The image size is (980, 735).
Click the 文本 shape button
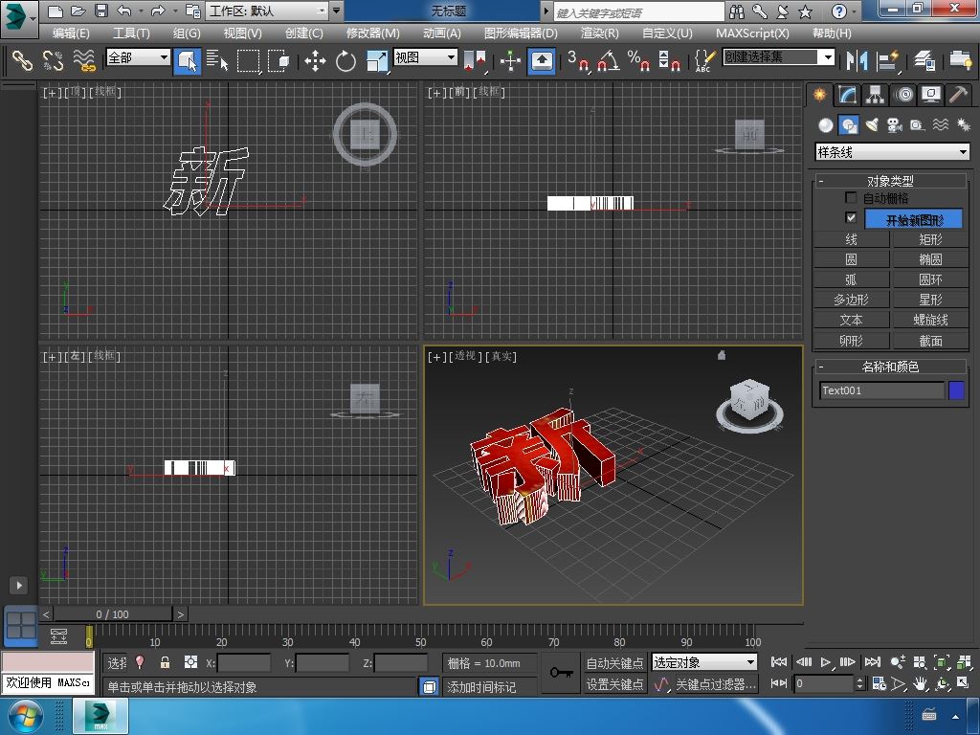pos(851,320)
